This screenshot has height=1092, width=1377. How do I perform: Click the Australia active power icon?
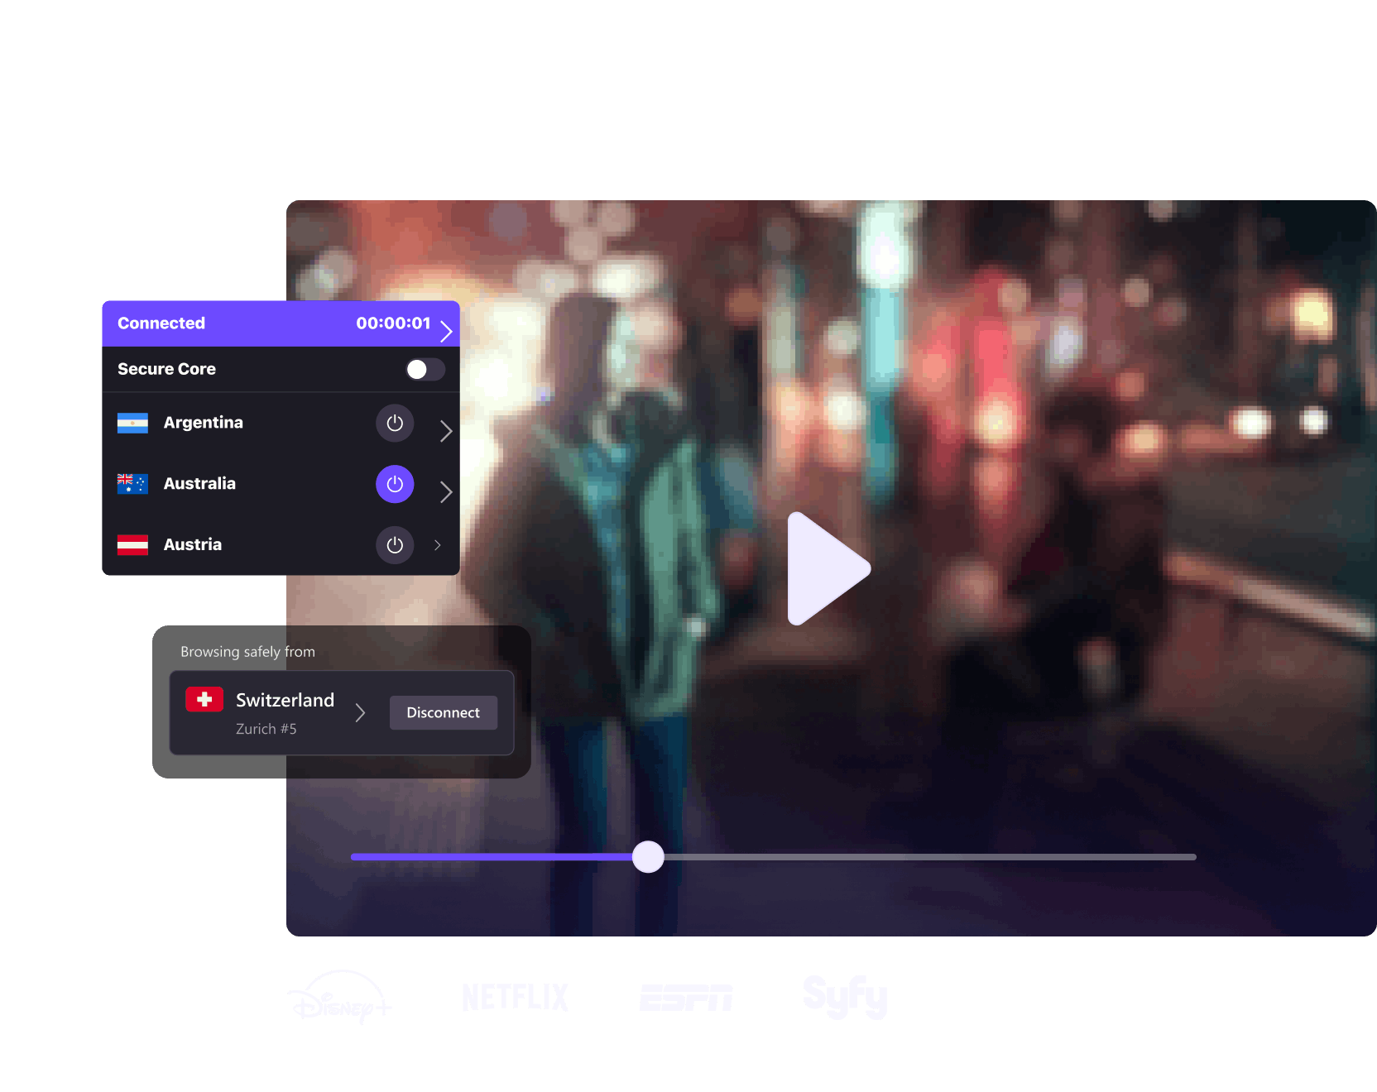tap(395, 484)
